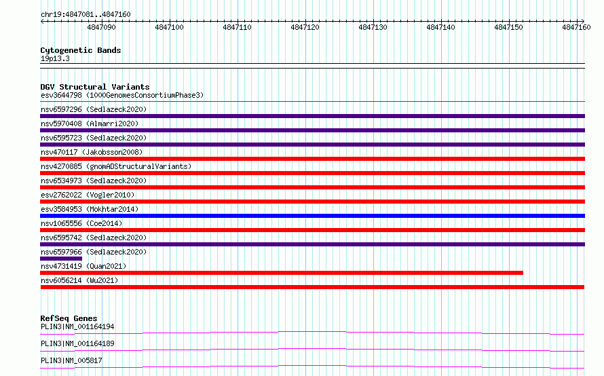The image size is (604, 376).
Task: Select variant label nsv6597966 (Sedlazeck2020)
Action: coord(94,252)
